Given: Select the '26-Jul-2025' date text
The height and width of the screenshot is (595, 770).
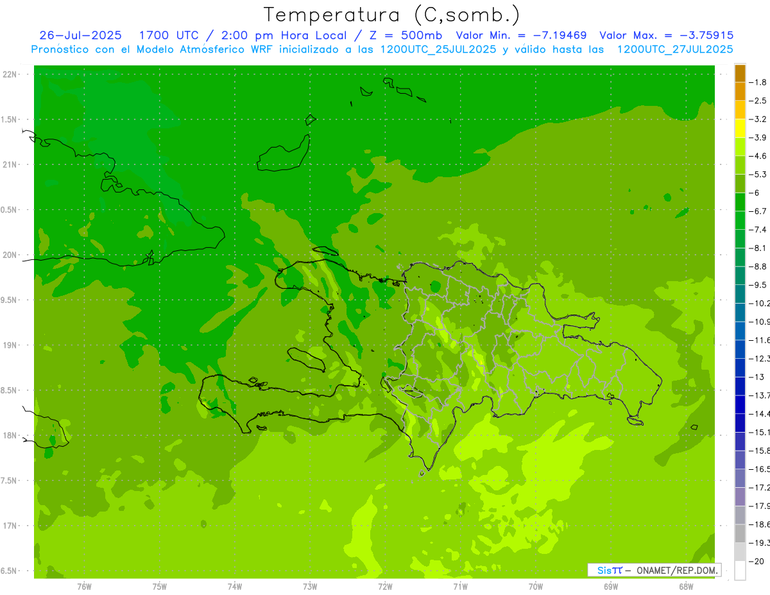Looking at the screenshot, I should (80, 35).
